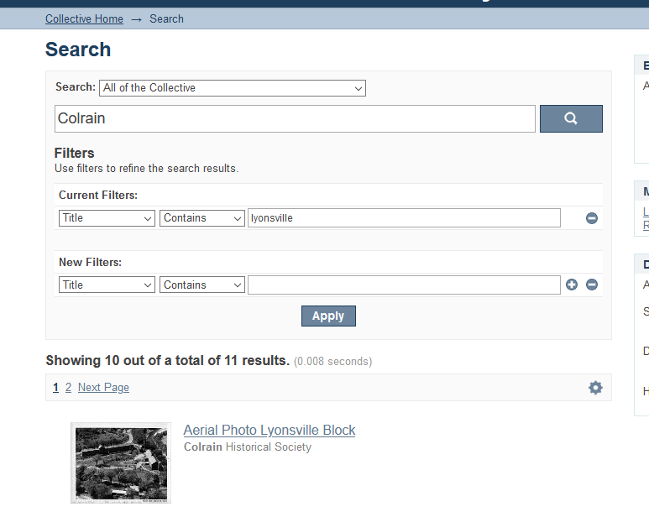
Task: Focus the main search box containing Colrain
Action: coord(295,119)
